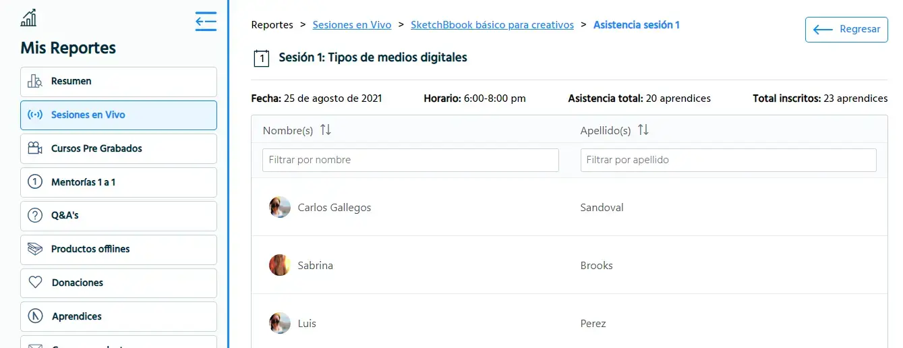The width and height of the screenshot is (903, 348).
Task: Open Productos offlines via the books icon
Action: (35, 249)
